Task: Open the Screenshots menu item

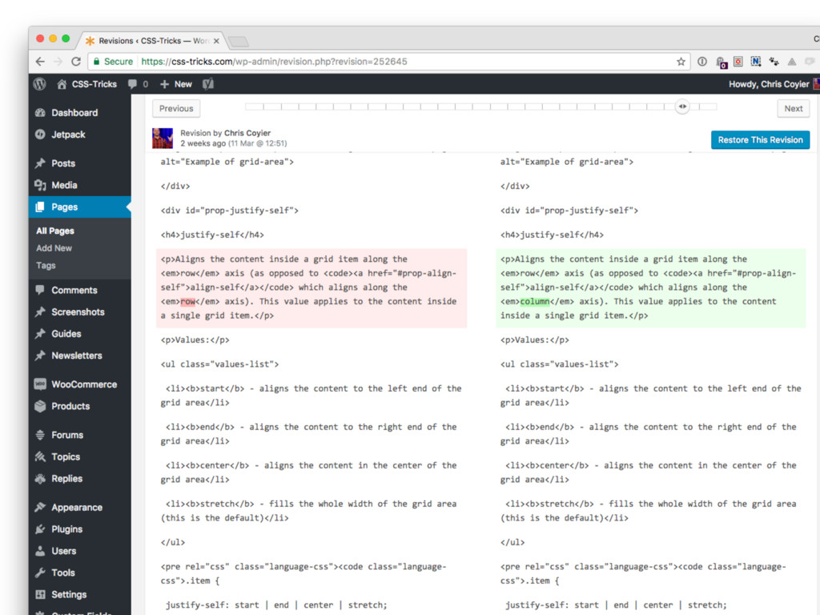Action: click(79, 312)
